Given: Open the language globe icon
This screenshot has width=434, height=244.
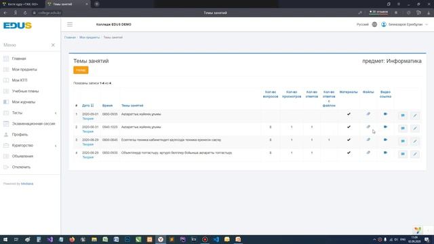Looking at the screenshot, I should point(374,24).
